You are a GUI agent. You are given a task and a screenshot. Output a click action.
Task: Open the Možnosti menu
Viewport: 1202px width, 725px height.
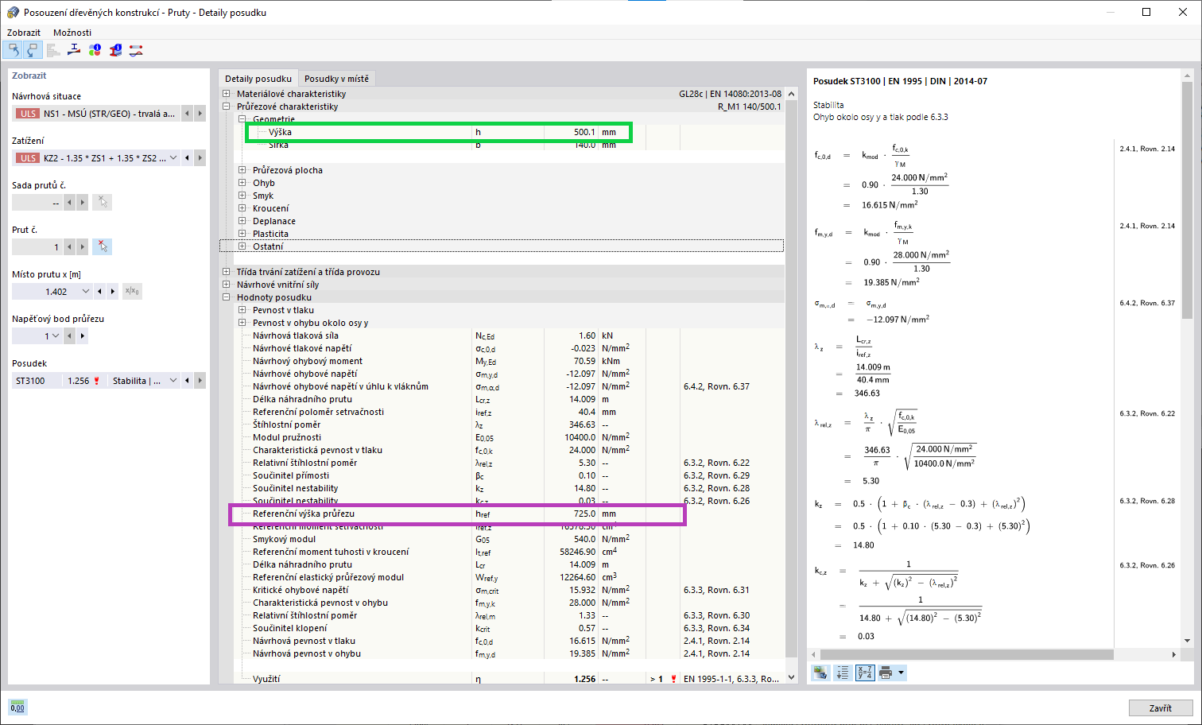pyautogui.click(x=72, y=33)
